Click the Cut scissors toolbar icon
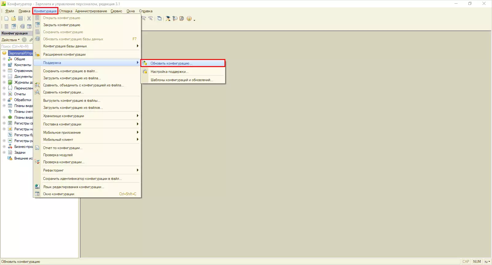 point(29,18)
